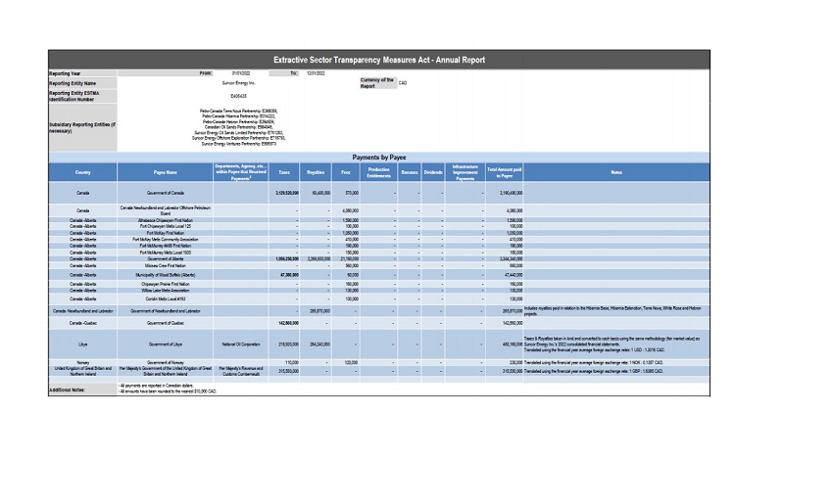This screenshot has height=504, width=832.
Task: Select 'Reporting Entity ESTMA Identification Number' label
Action: click(x=82, y=96)
